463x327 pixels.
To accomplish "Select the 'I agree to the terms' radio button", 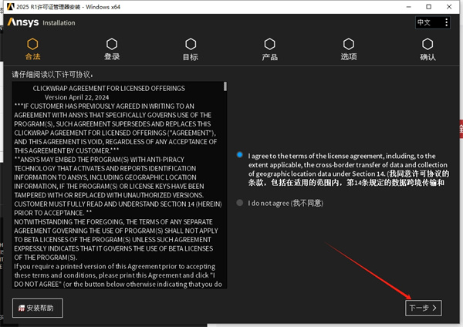I will pos(240,155).
